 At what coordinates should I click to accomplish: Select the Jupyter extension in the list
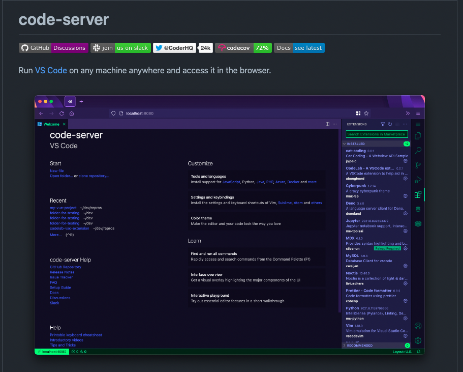376,225
